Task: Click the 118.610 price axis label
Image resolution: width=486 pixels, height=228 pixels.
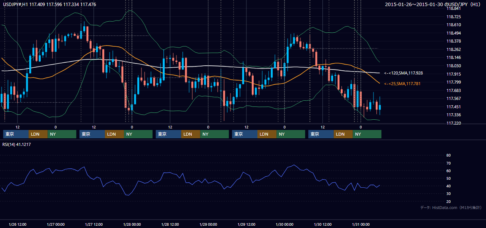Action: click(x=453, y=25)
